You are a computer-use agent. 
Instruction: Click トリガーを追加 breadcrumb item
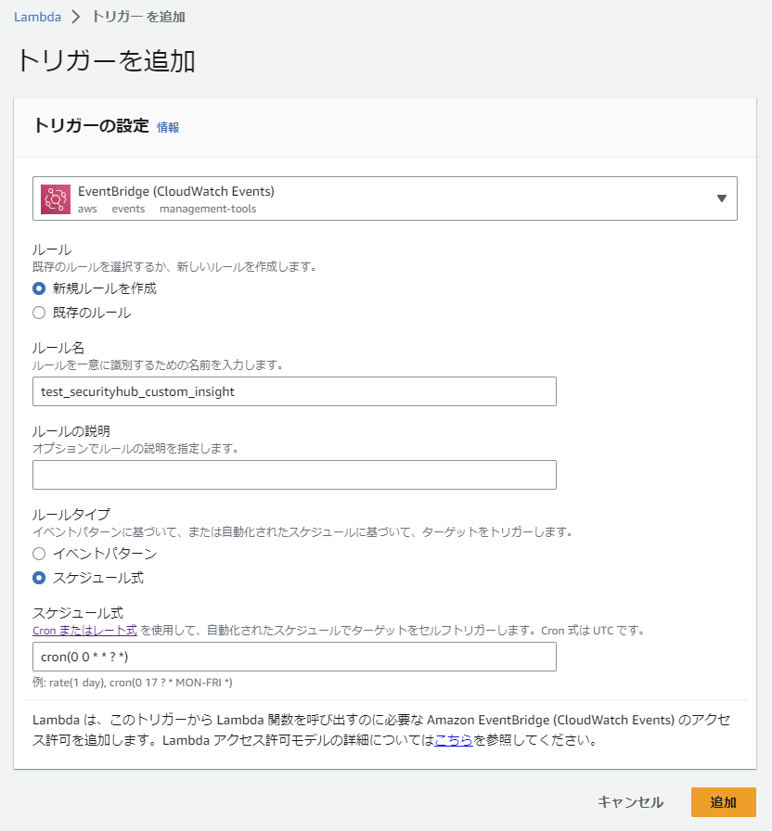click(139, 17)
